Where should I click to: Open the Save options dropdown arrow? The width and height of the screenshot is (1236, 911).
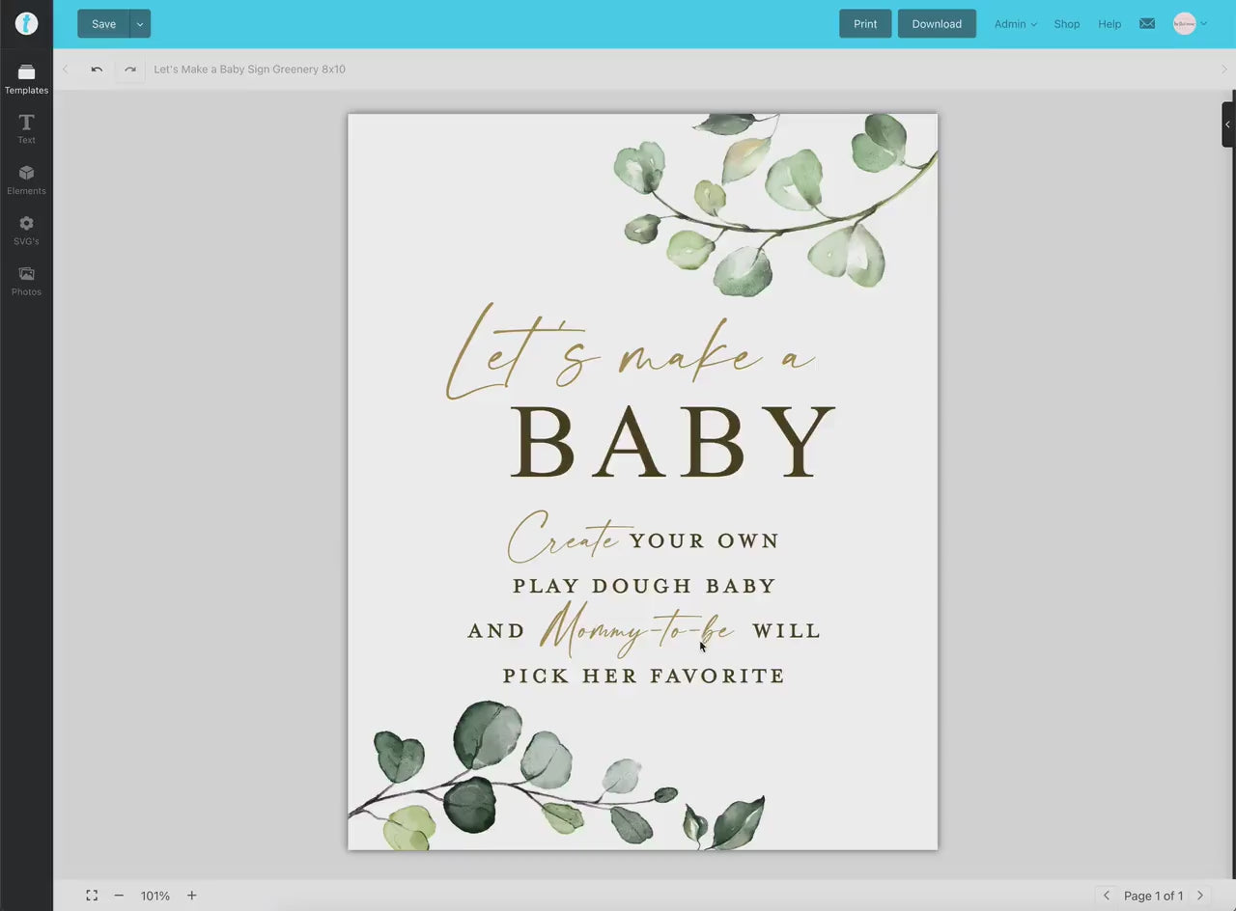[x=140, y=24]
